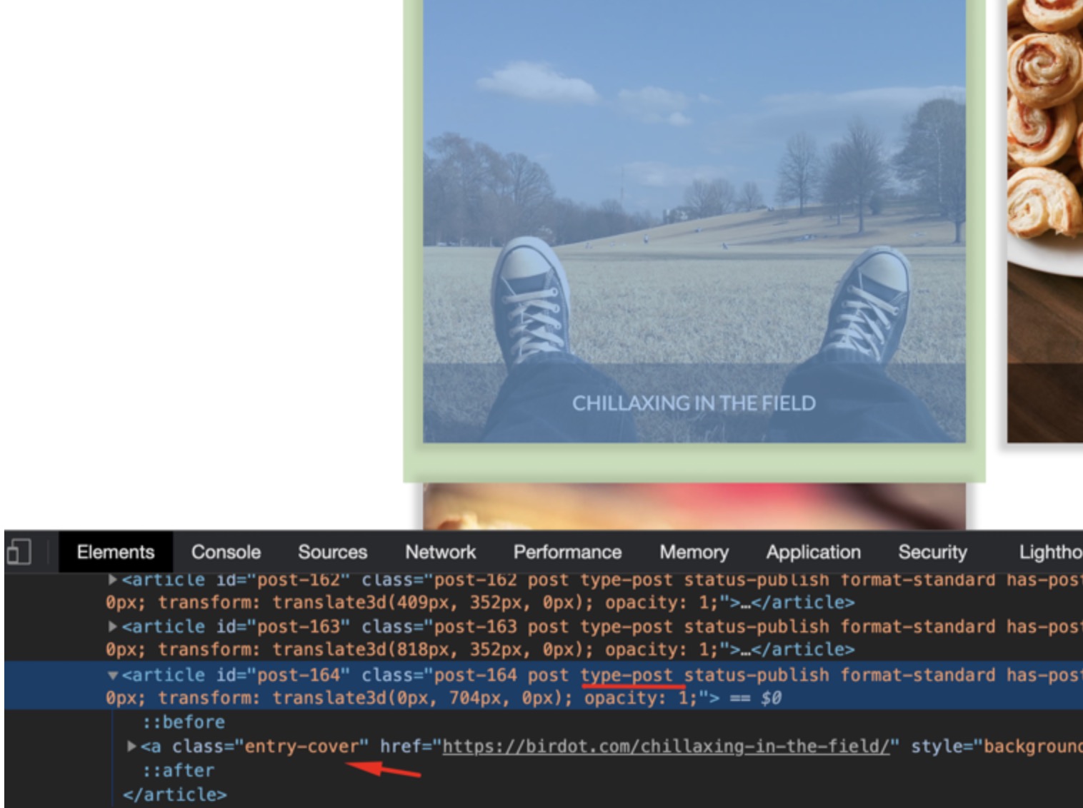Expand the post-163 article node
The width and height of the screenshot is (1083, 808).
[x=112, y=626]
